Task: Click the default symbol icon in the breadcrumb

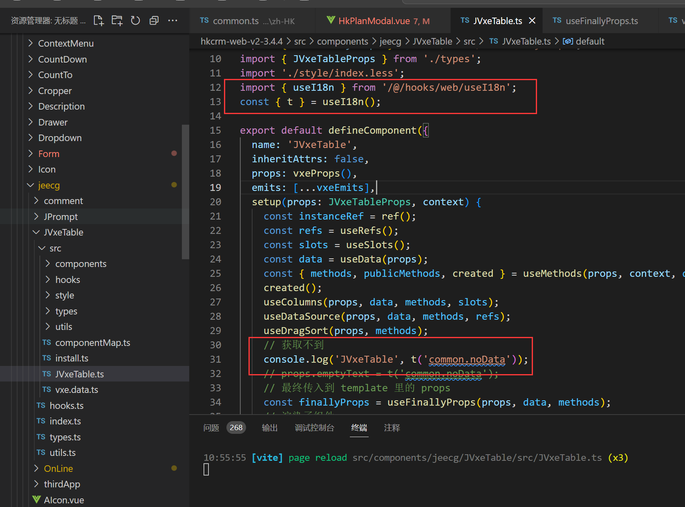Action: [568, 41]
